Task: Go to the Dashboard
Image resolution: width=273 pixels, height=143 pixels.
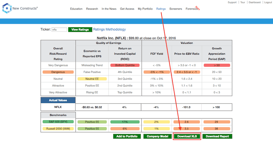Action: coord(255,2)
